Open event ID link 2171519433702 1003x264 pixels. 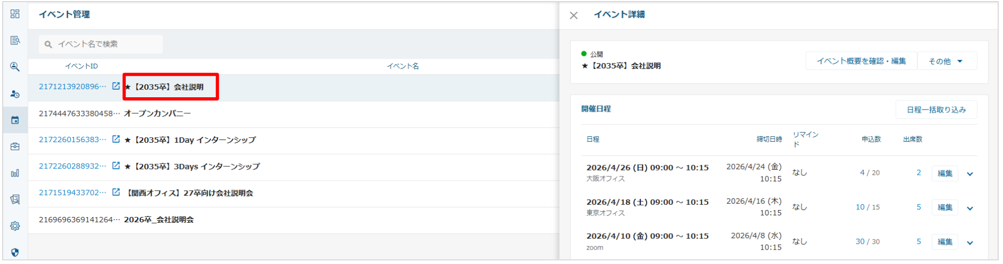(x=72, y=193)
